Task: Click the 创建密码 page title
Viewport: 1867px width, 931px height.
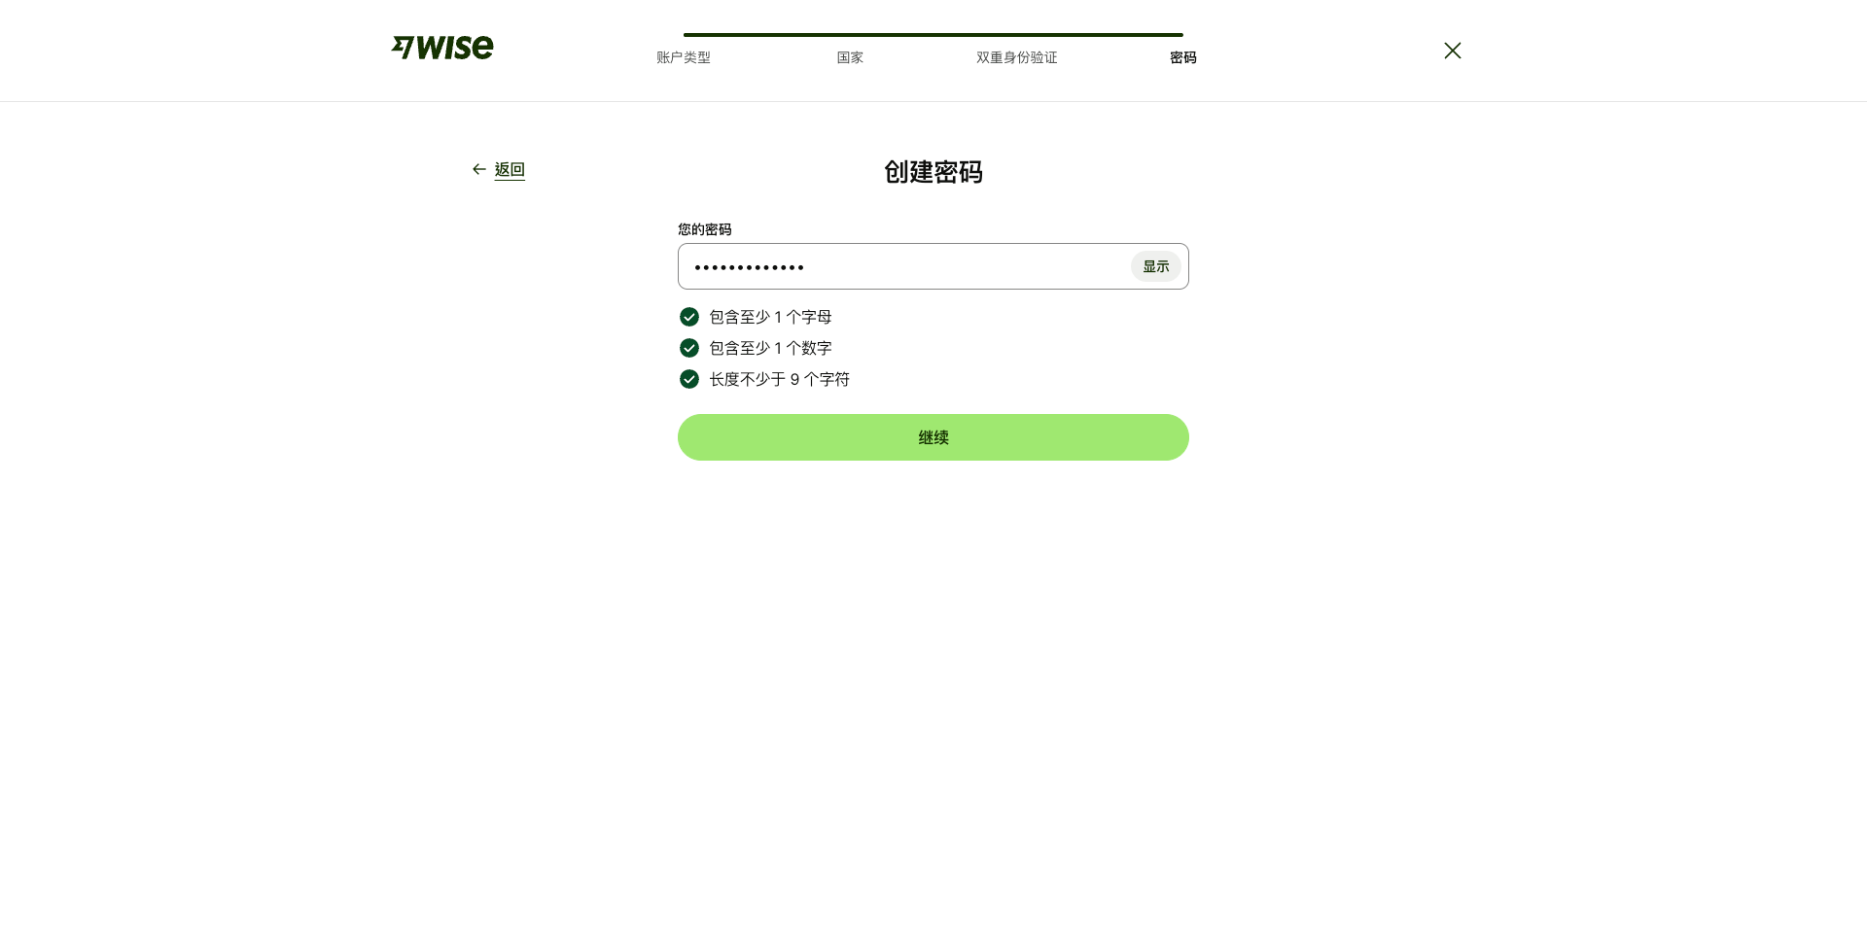Action: coord(933,172)
